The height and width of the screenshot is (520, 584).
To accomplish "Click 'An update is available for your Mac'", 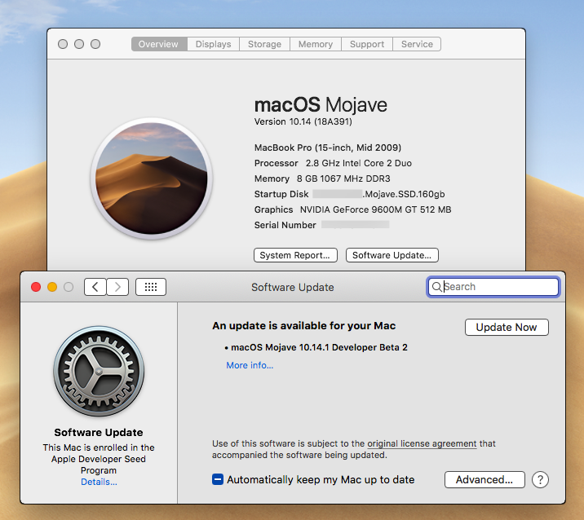I will (x=304, y=326).
